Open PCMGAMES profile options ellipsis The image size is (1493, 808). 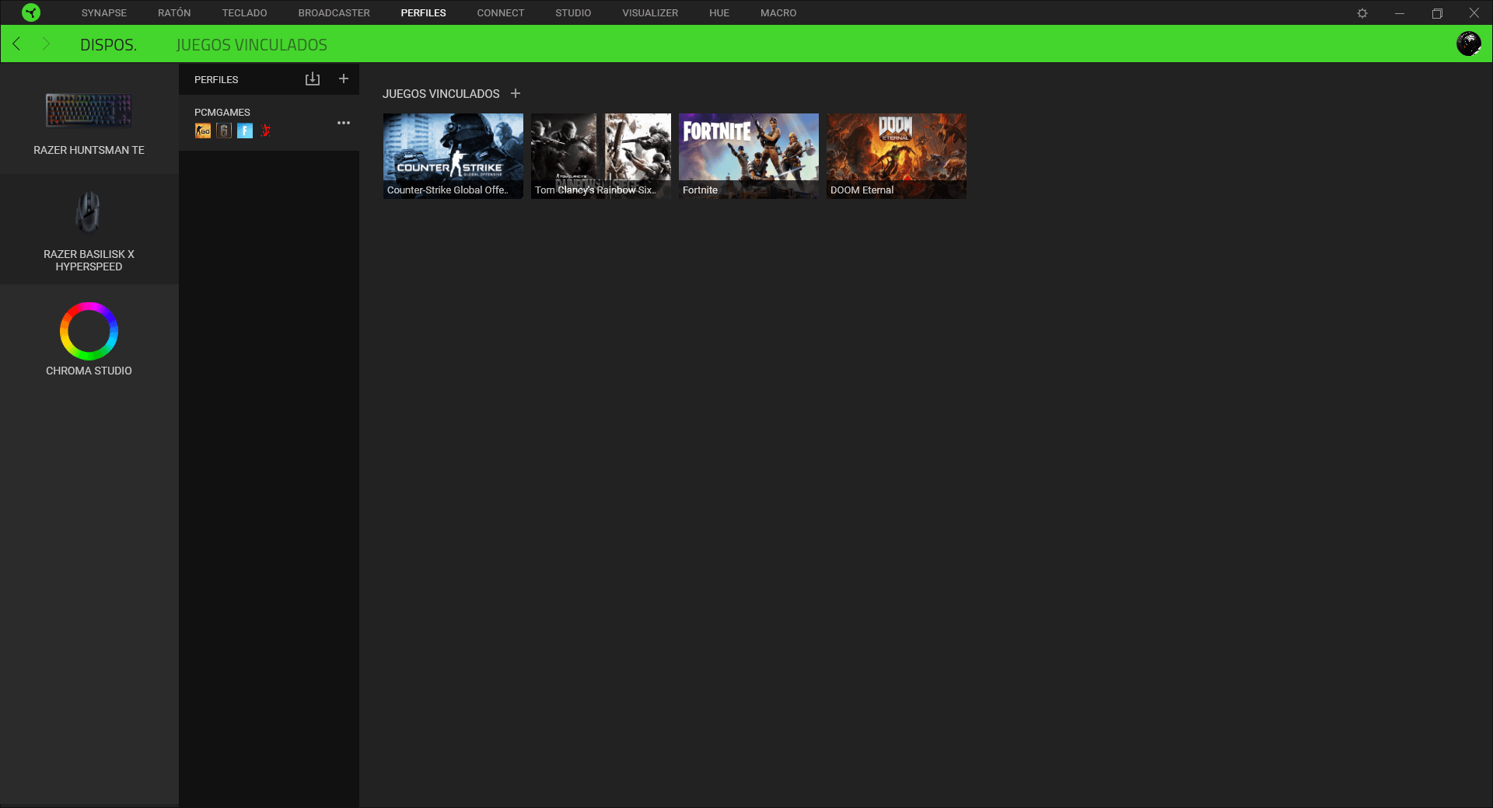tap(344, 123)
